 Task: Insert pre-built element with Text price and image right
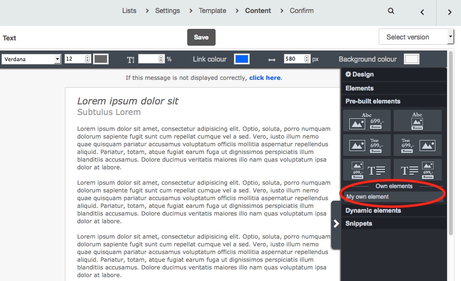coord(417,145)
